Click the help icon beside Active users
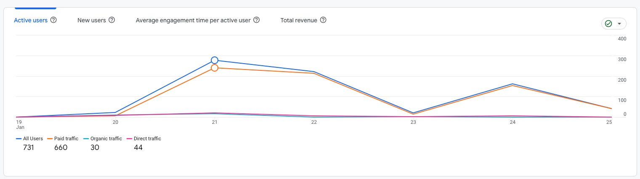The width and height of the screenshot is (640, 179). (53, 20)
